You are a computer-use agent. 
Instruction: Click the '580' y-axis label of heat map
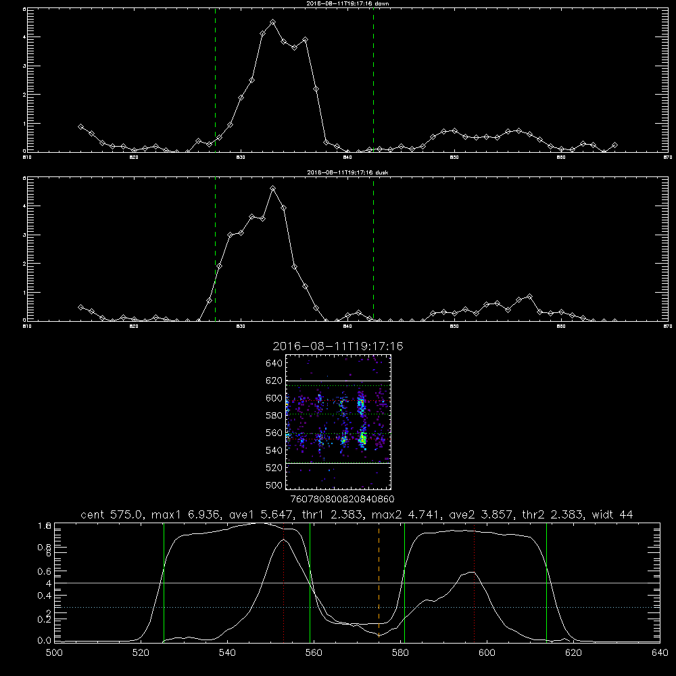tap(274, 416)
